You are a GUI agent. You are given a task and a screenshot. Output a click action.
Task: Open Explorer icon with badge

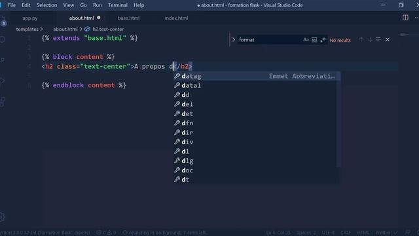[3, 20]
